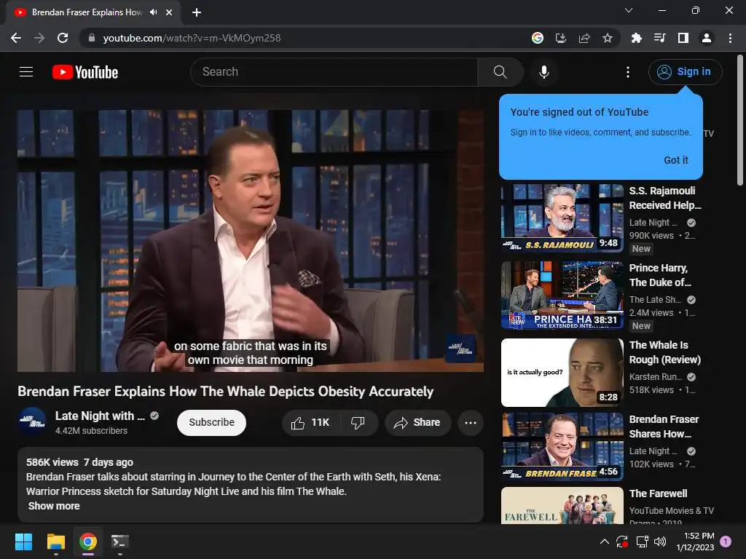Image resolution: width=746 pixels, height=559 pixels.
Task: Open S.S. Rajamouli video thumbnail
Action: 562,218
